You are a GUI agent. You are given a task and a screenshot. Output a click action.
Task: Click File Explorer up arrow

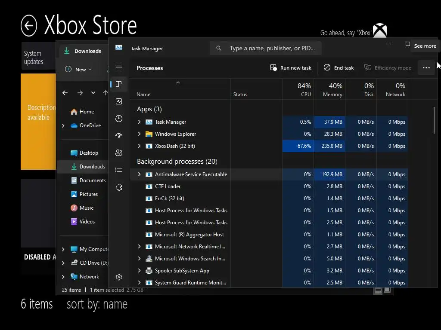point(106,93)
